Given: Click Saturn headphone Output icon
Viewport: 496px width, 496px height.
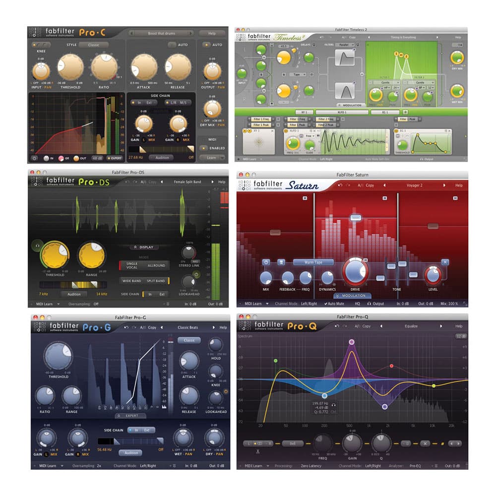Looking at the screenshot, I should tap(369, 304).
